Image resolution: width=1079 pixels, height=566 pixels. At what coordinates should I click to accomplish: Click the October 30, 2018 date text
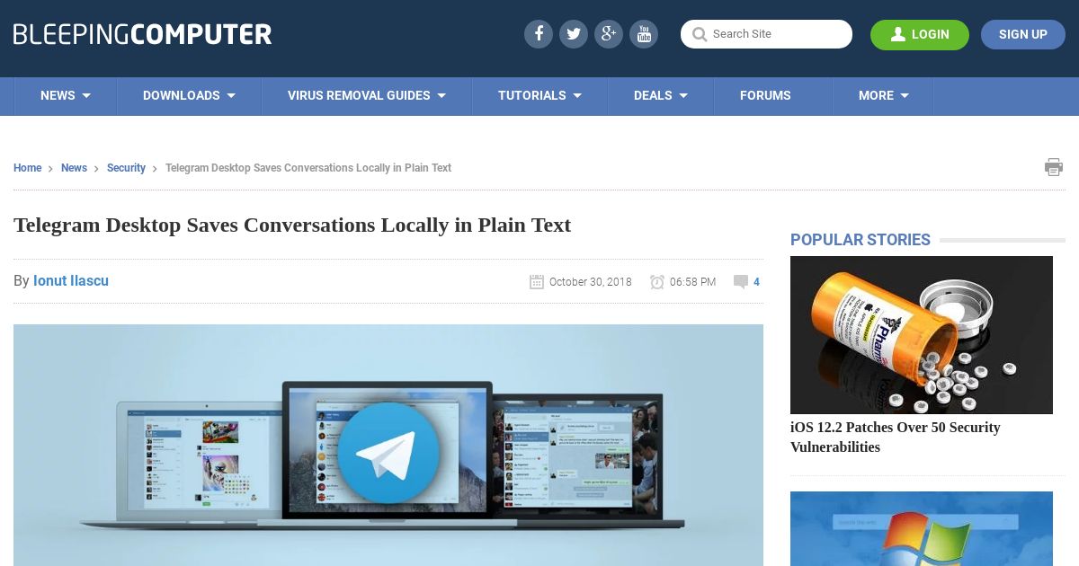pyautogui.click(x=591, y=282)
